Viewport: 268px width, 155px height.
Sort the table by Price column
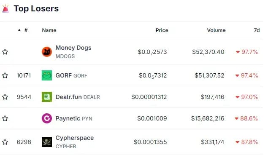click(162, 30)
